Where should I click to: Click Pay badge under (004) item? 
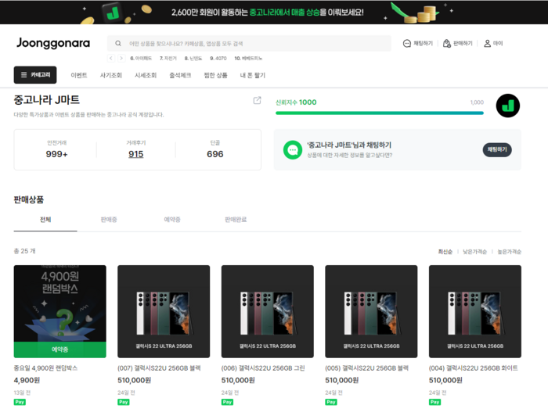pyautogui.click(x=434, y=402)
